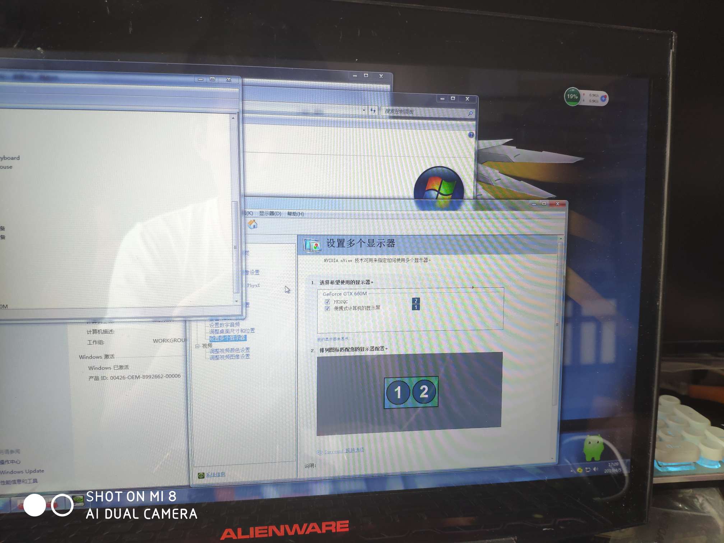Collapse the 视频 tree node
This screenshot has height=543, width=724.
197,346
